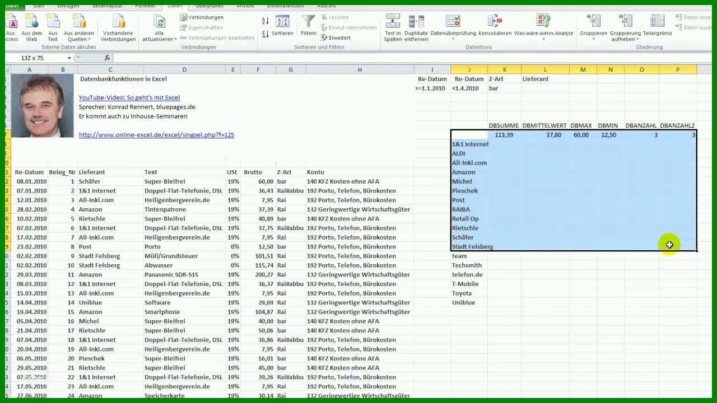This screenshot has height=403, width=717.
Task: Select the Uniblue cell in supplier list
Action: (469, 303)
